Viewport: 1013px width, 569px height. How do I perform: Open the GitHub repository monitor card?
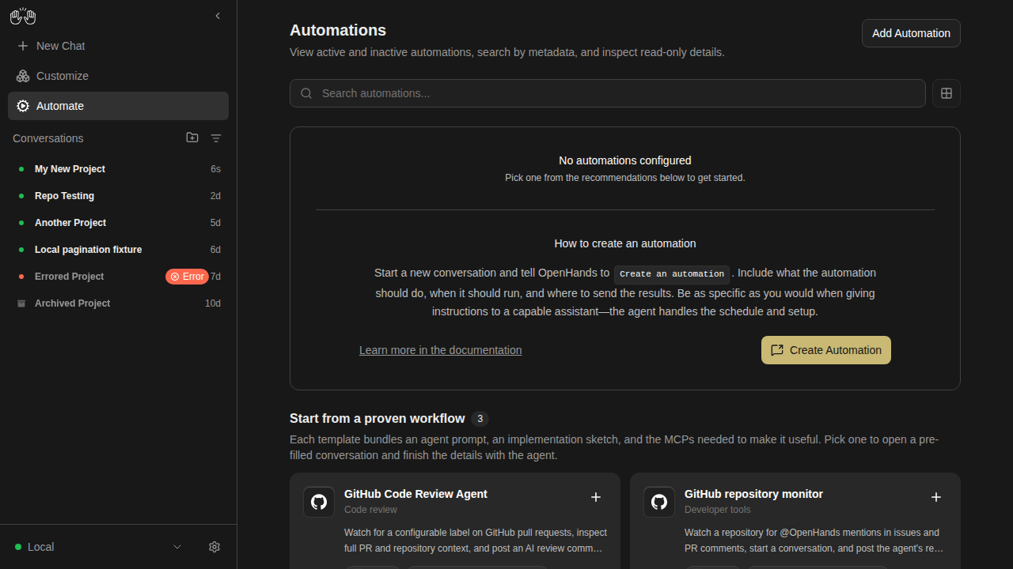point(795,521)
